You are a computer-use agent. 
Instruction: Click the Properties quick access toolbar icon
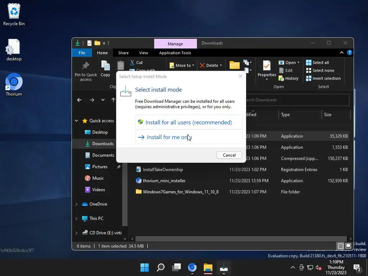[89, 43]
